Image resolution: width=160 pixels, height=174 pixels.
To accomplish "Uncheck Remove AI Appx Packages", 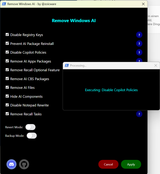I will pyautogui.click(x=7, y=61).
